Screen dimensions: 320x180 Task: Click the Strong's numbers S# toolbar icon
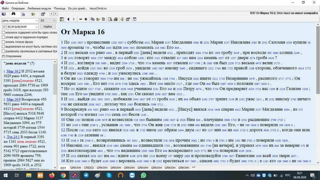pyautogui.click(x=98, y=19)
